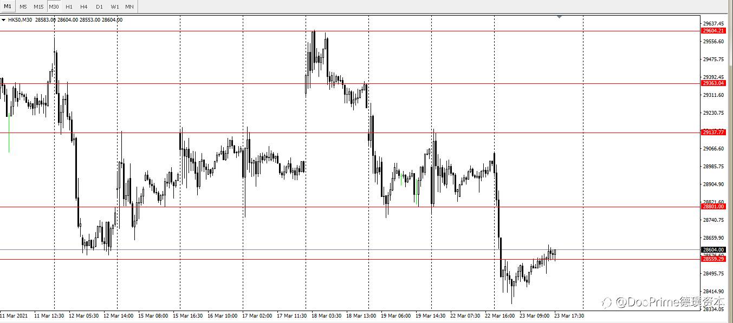Click the 29637.45 price scale value
733x323 pixels.
point(713,24)
